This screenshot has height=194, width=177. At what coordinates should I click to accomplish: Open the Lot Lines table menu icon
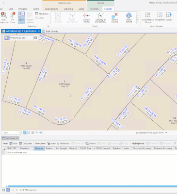point(3,138)
